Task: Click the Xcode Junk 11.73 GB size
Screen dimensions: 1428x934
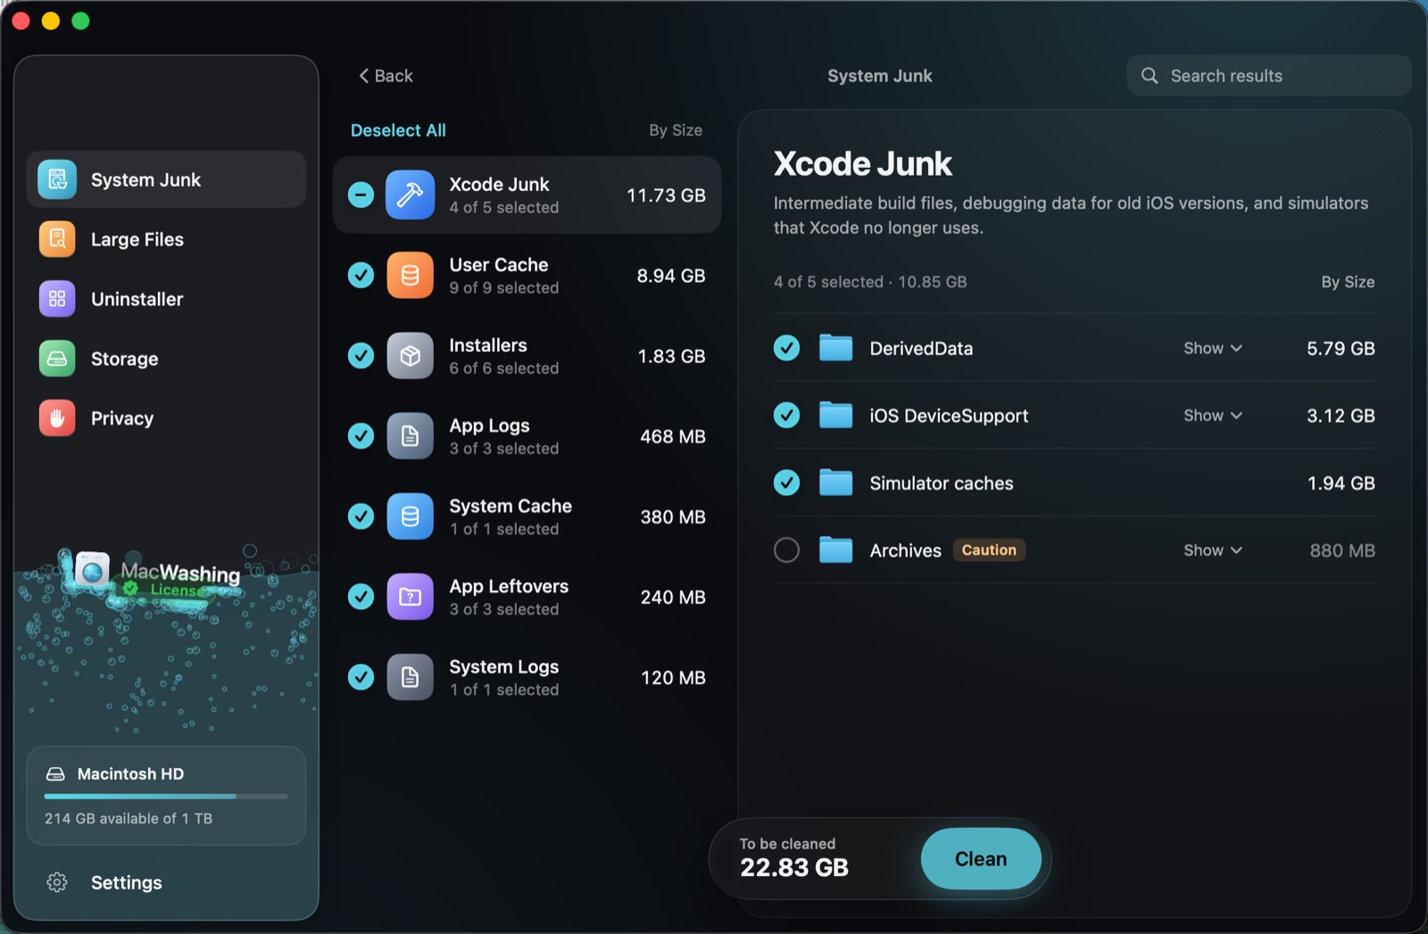Action: 666,194
